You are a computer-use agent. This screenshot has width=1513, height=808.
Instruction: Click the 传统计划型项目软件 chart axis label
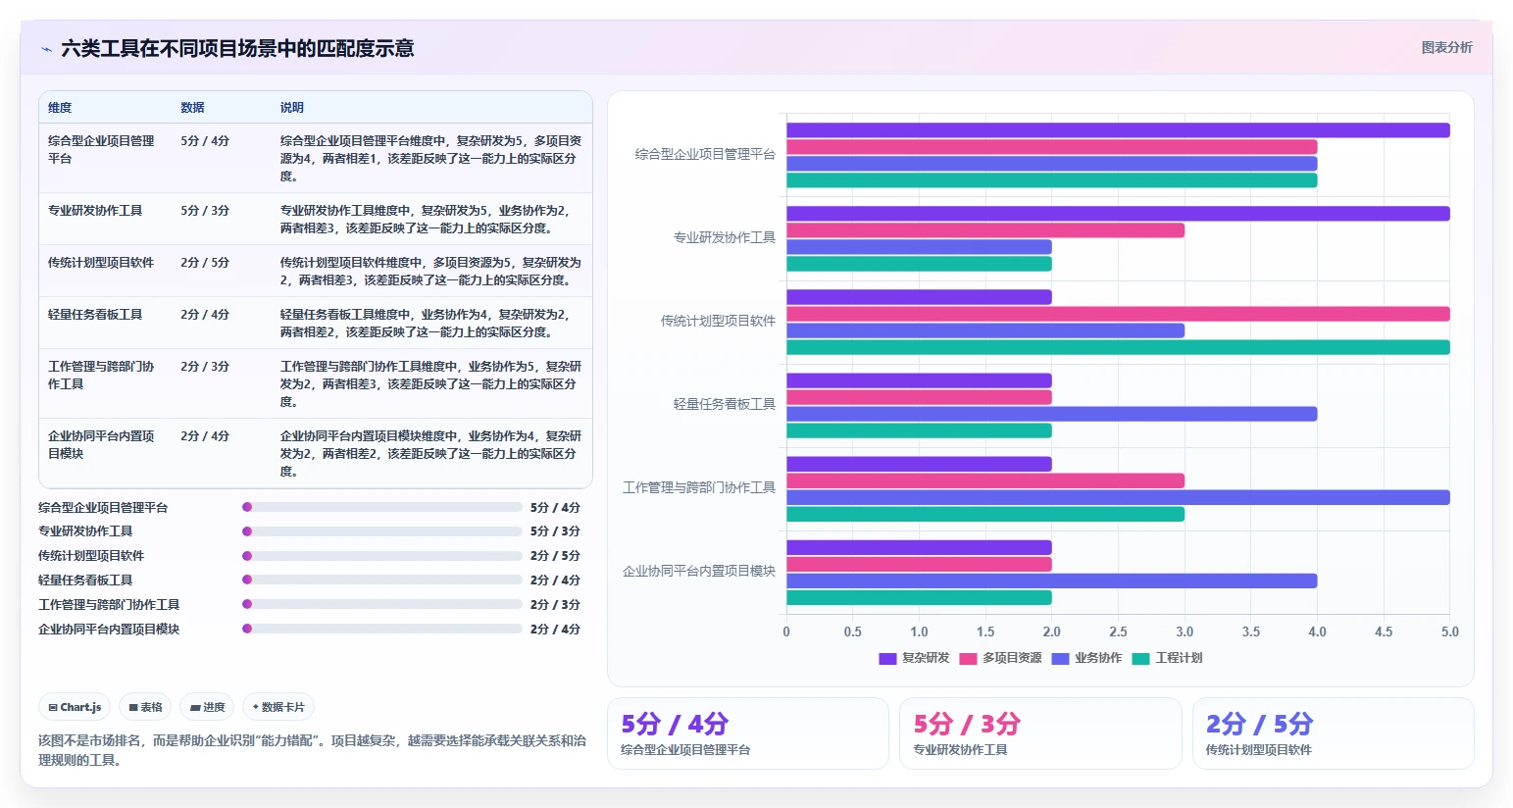coord(718,321)
